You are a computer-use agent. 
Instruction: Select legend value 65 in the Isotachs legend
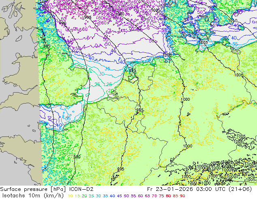coord(148,196)
